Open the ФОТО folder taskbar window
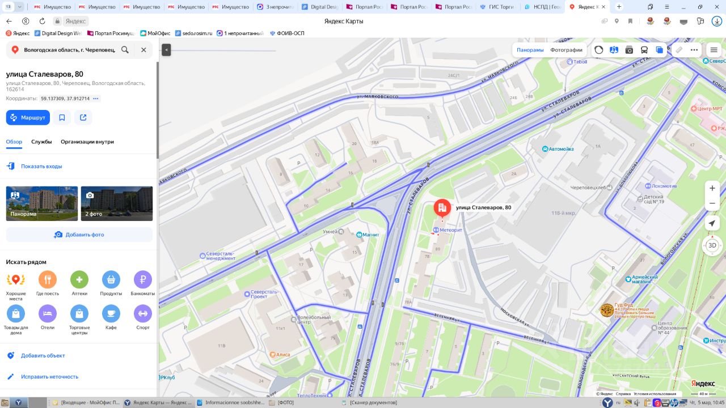The image size is (726, 408). (282, 402)
